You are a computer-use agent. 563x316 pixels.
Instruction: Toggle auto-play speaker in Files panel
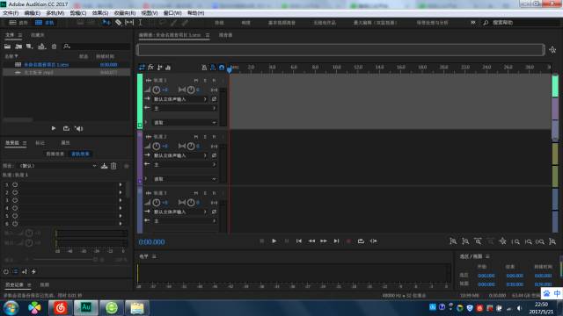[78, 128]
